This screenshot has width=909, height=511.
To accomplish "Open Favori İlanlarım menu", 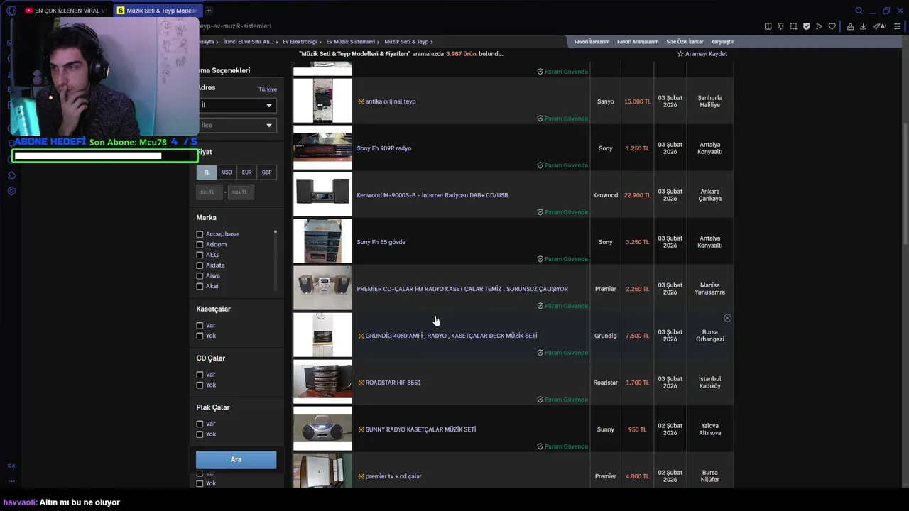I will (x=592, y=42).
